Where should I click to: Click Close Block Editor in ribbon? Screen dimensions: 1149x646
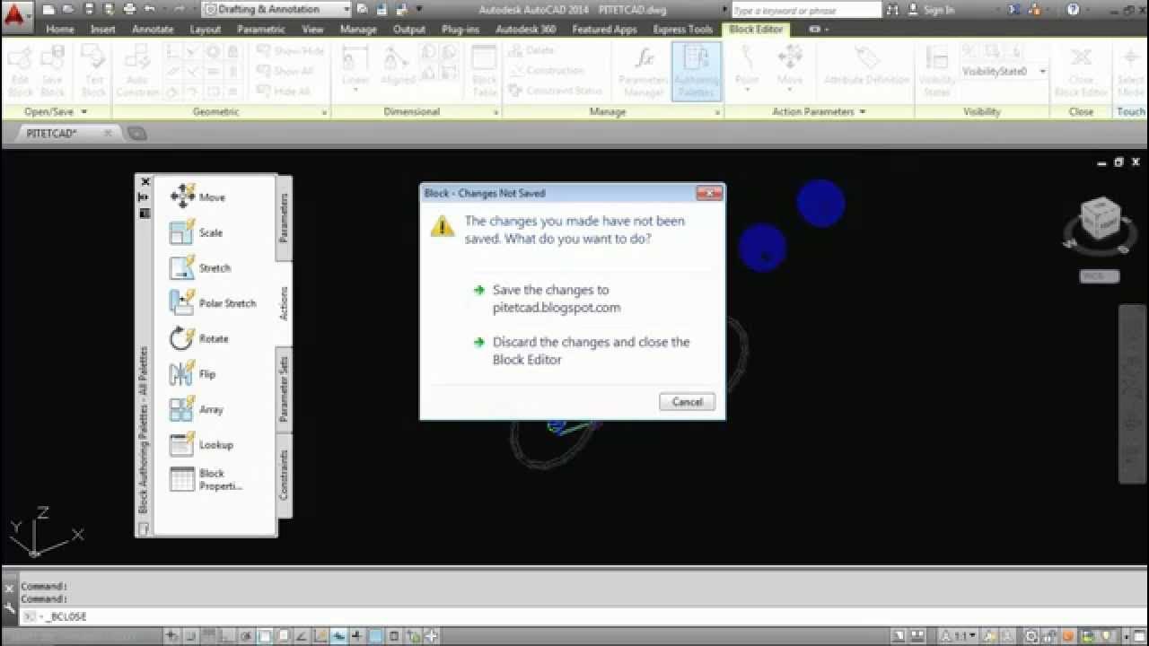[x=1081, y=72]
